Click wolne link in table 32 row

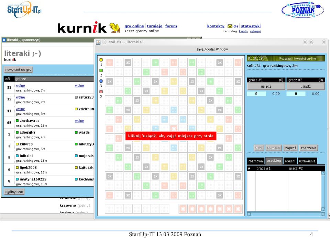[20, 97]
